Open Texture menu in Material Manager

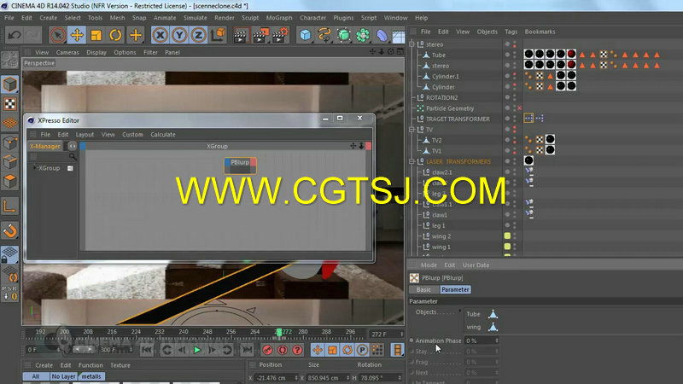coord(120,365)
